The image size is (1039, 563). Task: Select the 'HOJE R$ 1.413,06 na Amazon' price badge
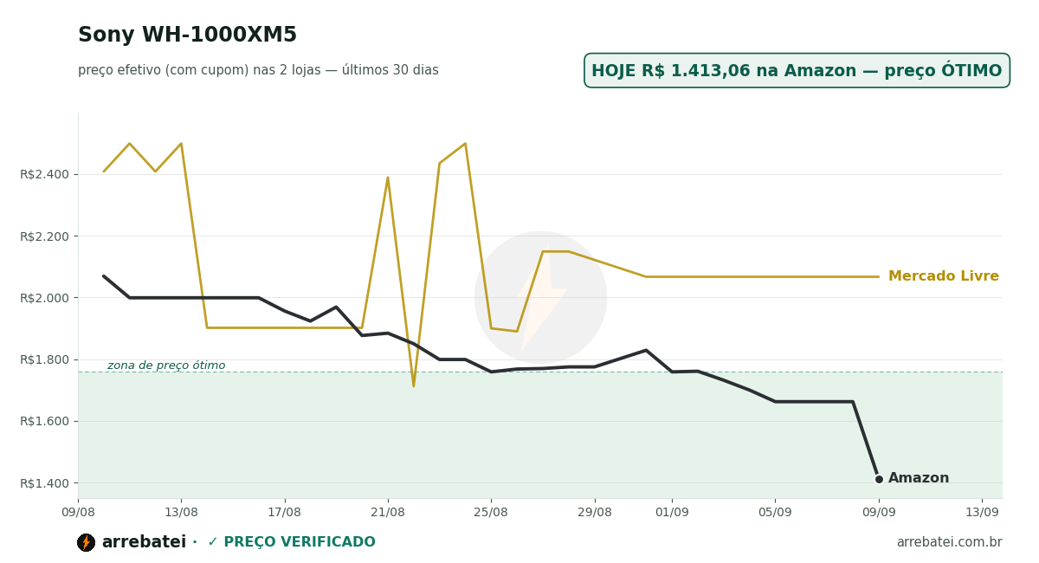797,71
